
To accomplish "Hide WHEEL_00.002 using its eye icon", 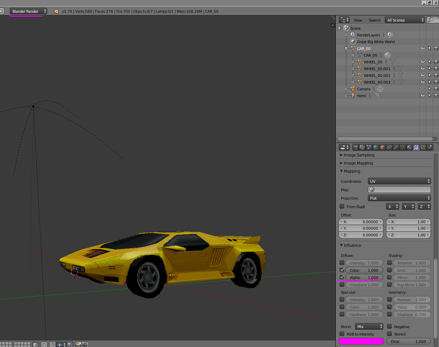I will pyautogui.click(x=422, y=75).
